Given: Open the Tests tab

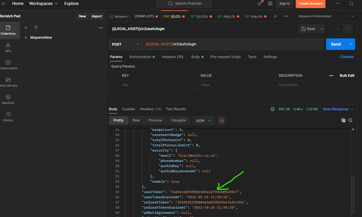Looking at the screenshot, I should [252, 57].
